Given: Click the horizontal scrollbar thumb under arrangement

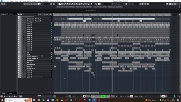Looking at the screenshot, I should click(x=76, y=93).
